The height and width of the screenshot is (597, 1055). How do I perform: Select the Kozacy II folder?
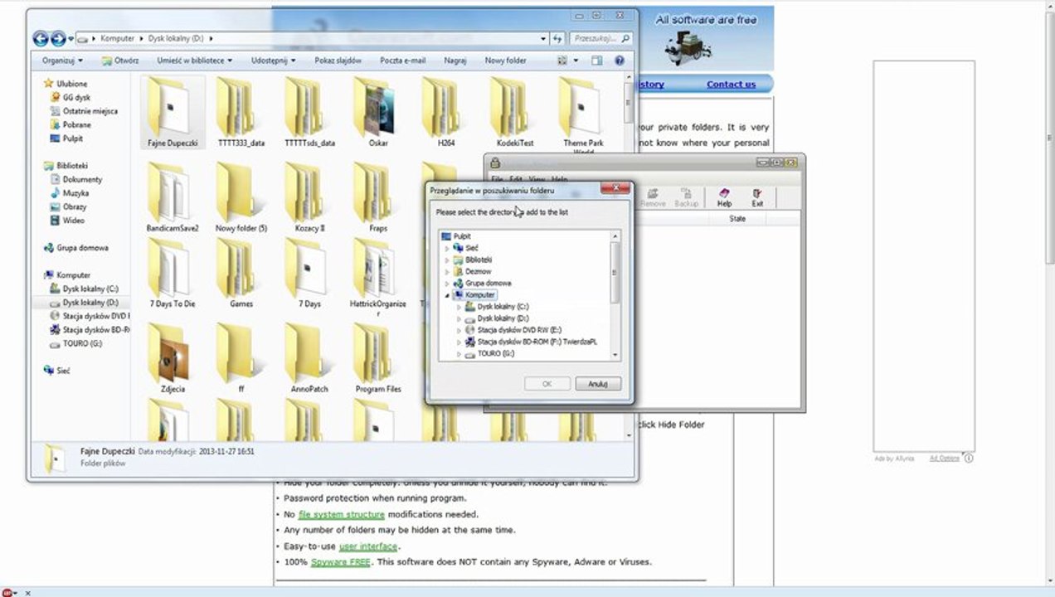(309, 197)
